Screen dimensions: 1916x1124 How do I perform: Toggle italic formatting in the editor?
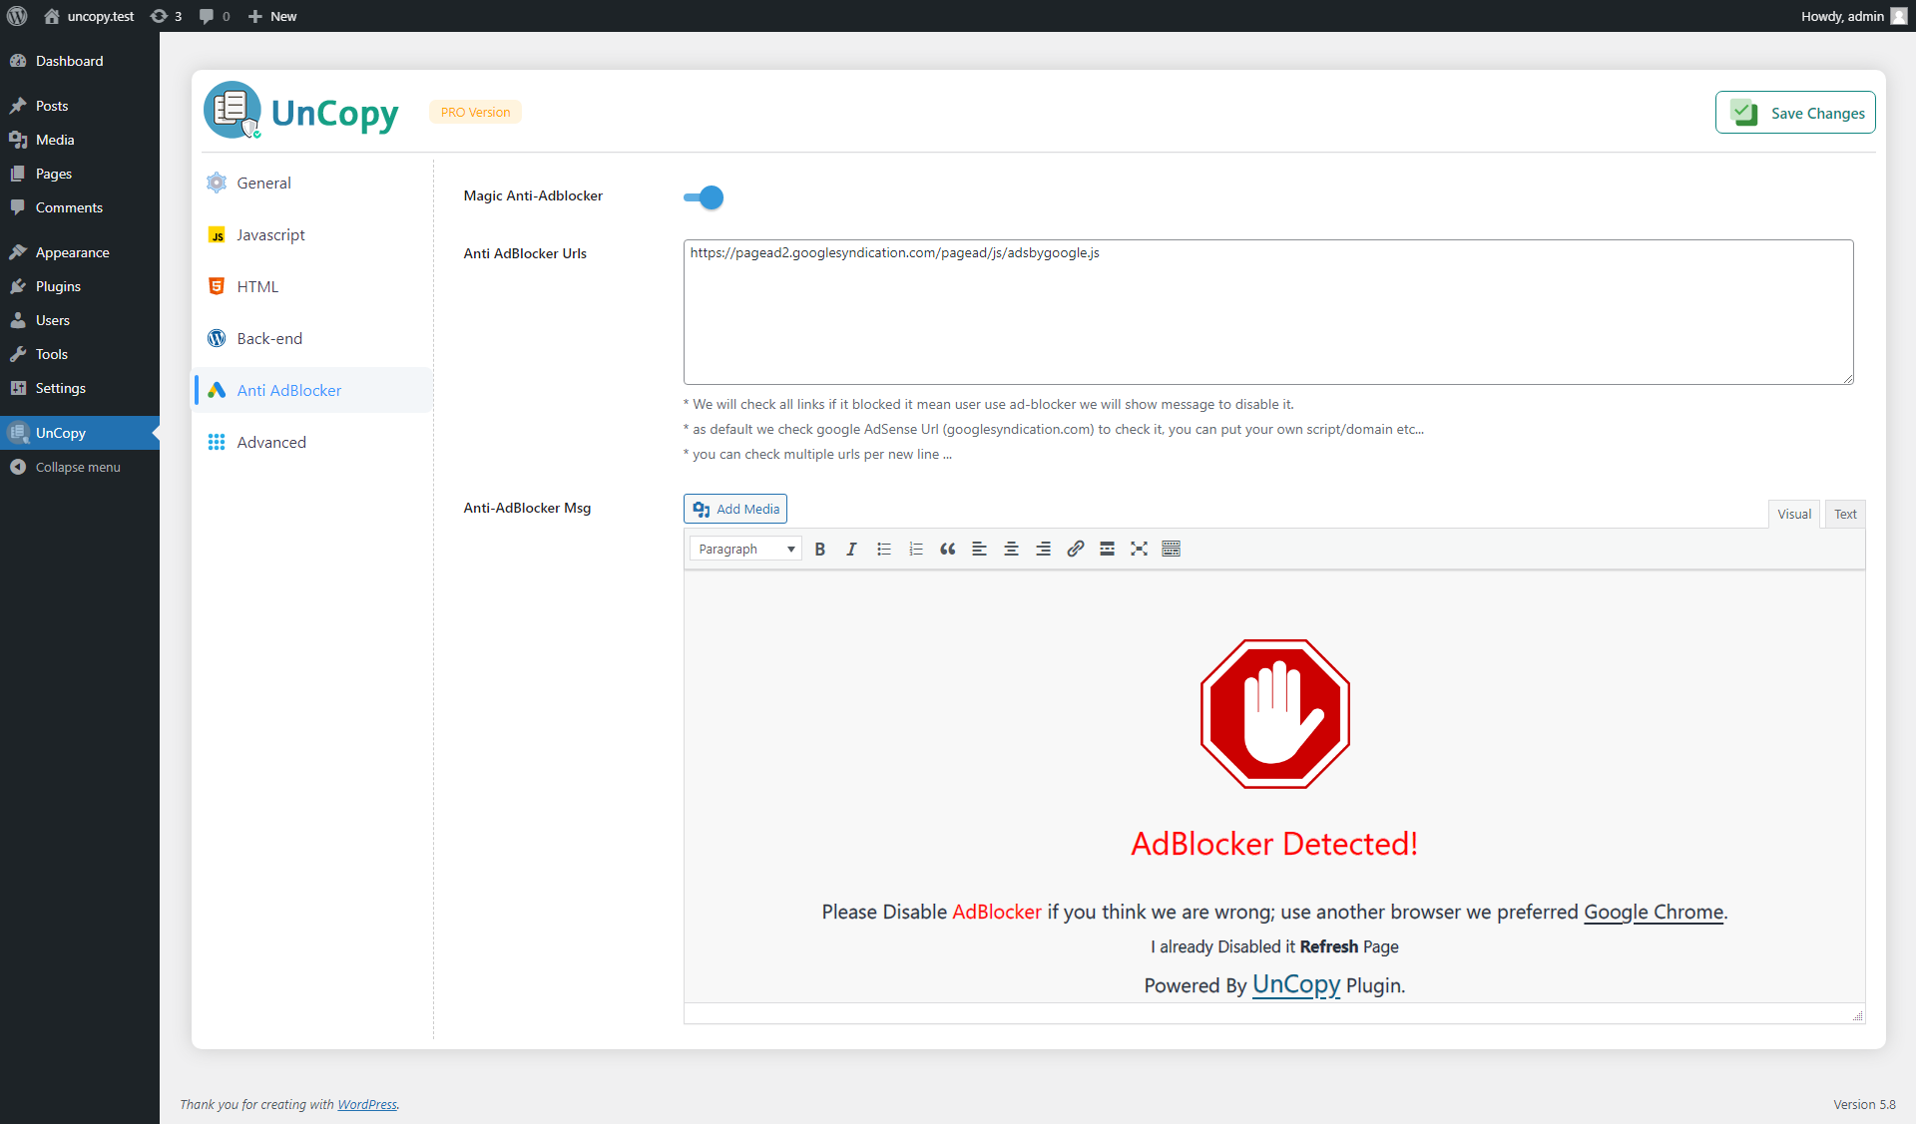tap(851, 549)
